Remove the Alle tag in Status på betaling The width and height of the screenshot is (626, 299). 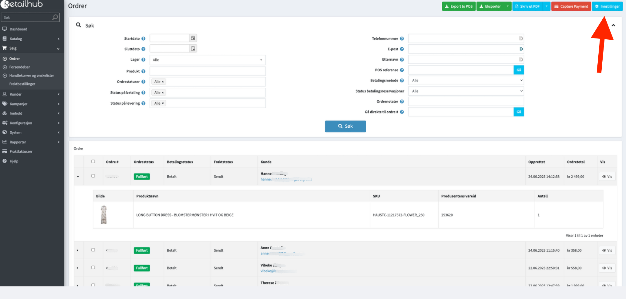coord(163,93)
